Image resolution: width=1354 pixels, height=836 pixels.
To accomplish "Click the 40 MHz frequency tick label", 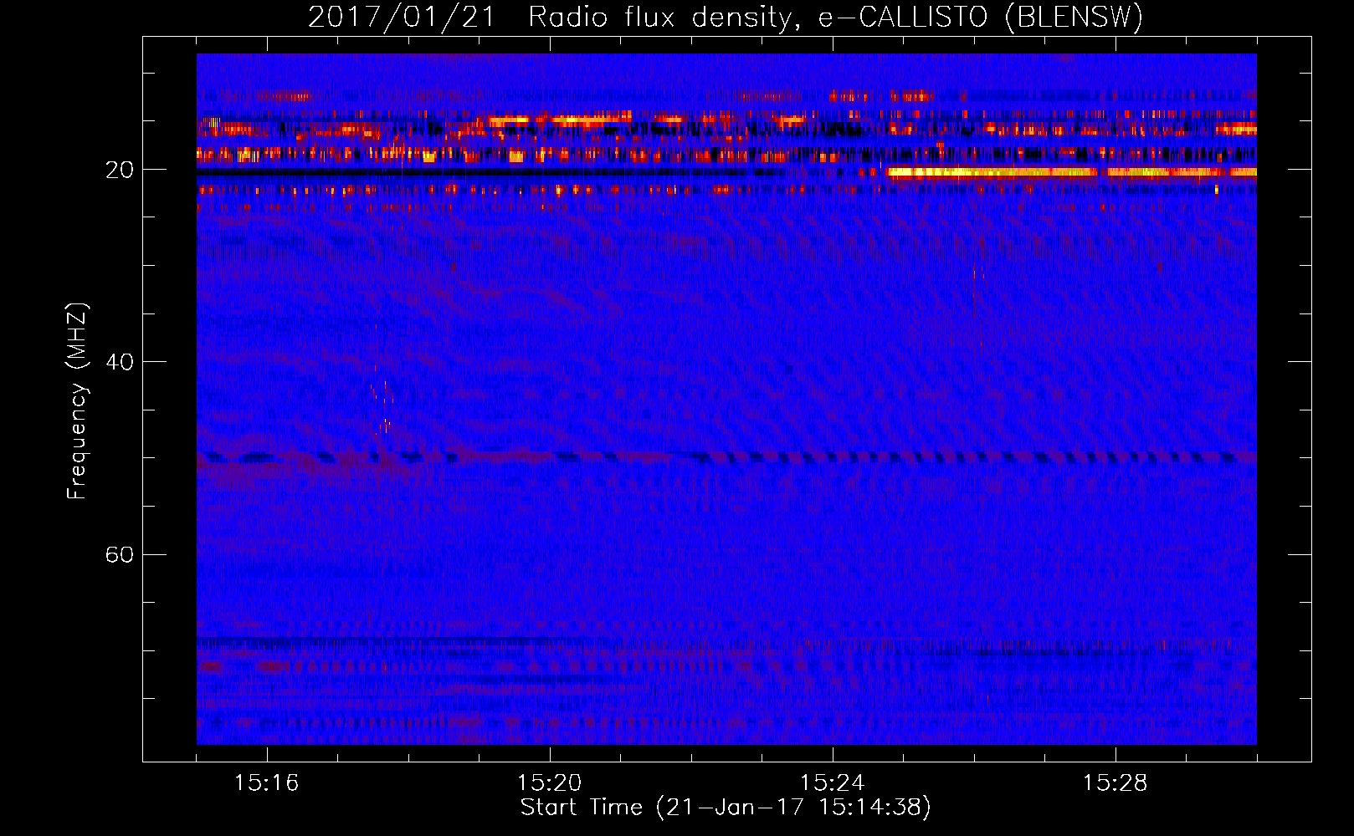I will coord(120,362).
